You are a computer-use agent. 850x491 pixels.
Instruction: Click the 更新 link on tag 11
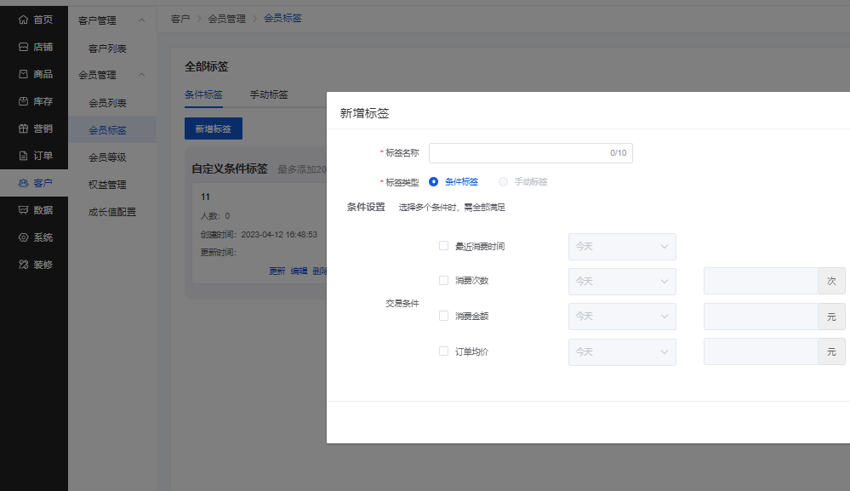[277, 271]
